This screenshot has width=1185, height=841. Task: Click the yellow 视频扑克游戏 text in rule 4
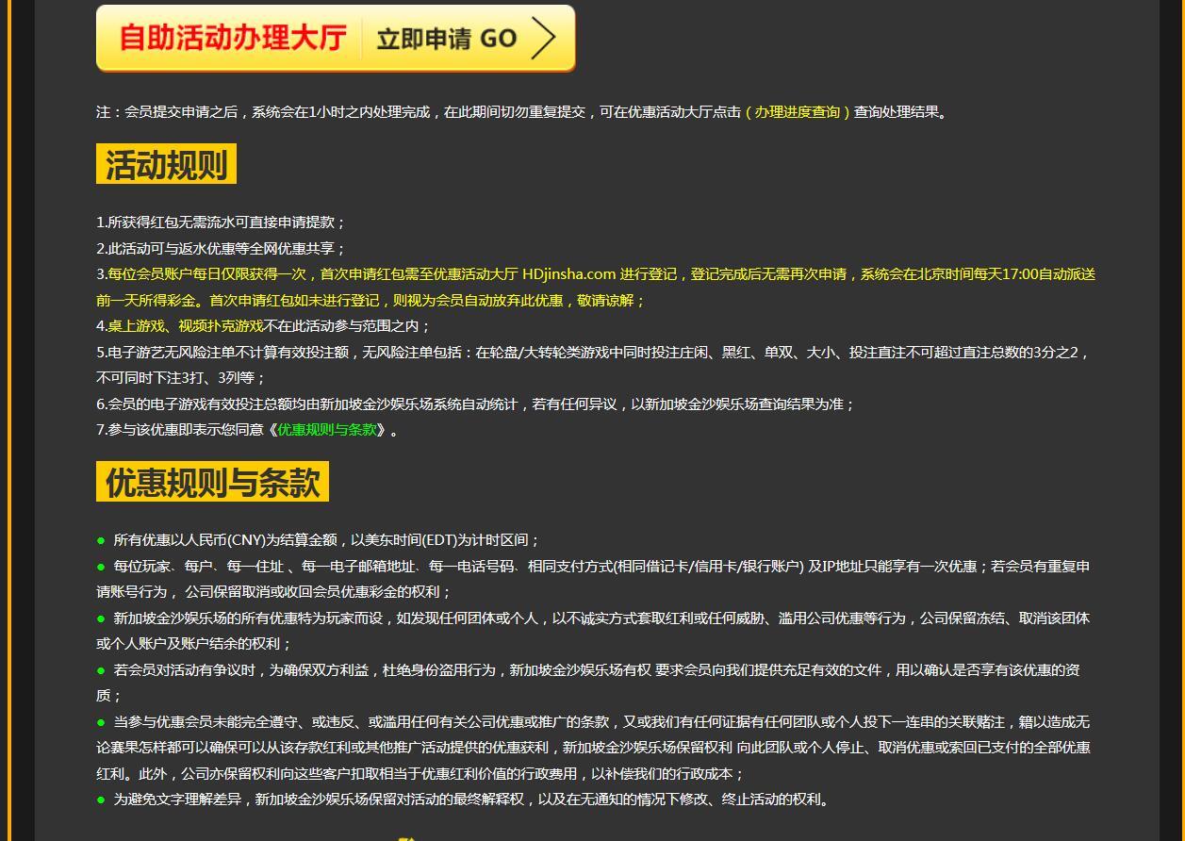click(x=221, y=326)
